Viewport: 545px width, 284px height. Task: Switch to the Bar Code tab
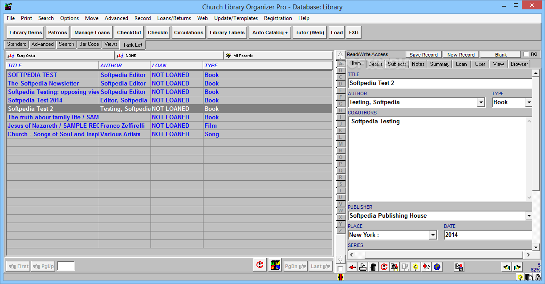click(x=89, y=44)
